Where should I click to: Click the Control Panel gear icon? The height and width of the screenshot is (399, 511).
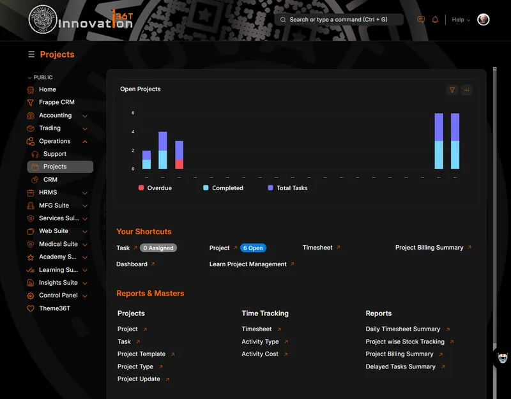click(x=31, y=296)
